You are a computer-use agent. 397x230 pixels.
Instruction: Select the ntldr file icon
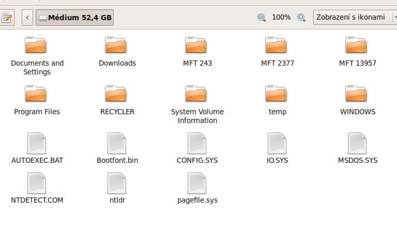pos(117,182)
